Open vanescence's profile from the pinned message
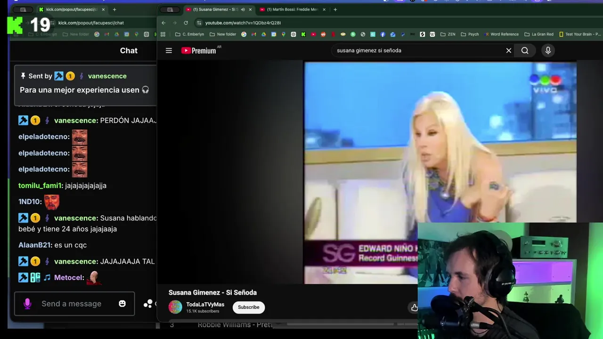This screenshot has height=339, width=603. click(107, 76)
